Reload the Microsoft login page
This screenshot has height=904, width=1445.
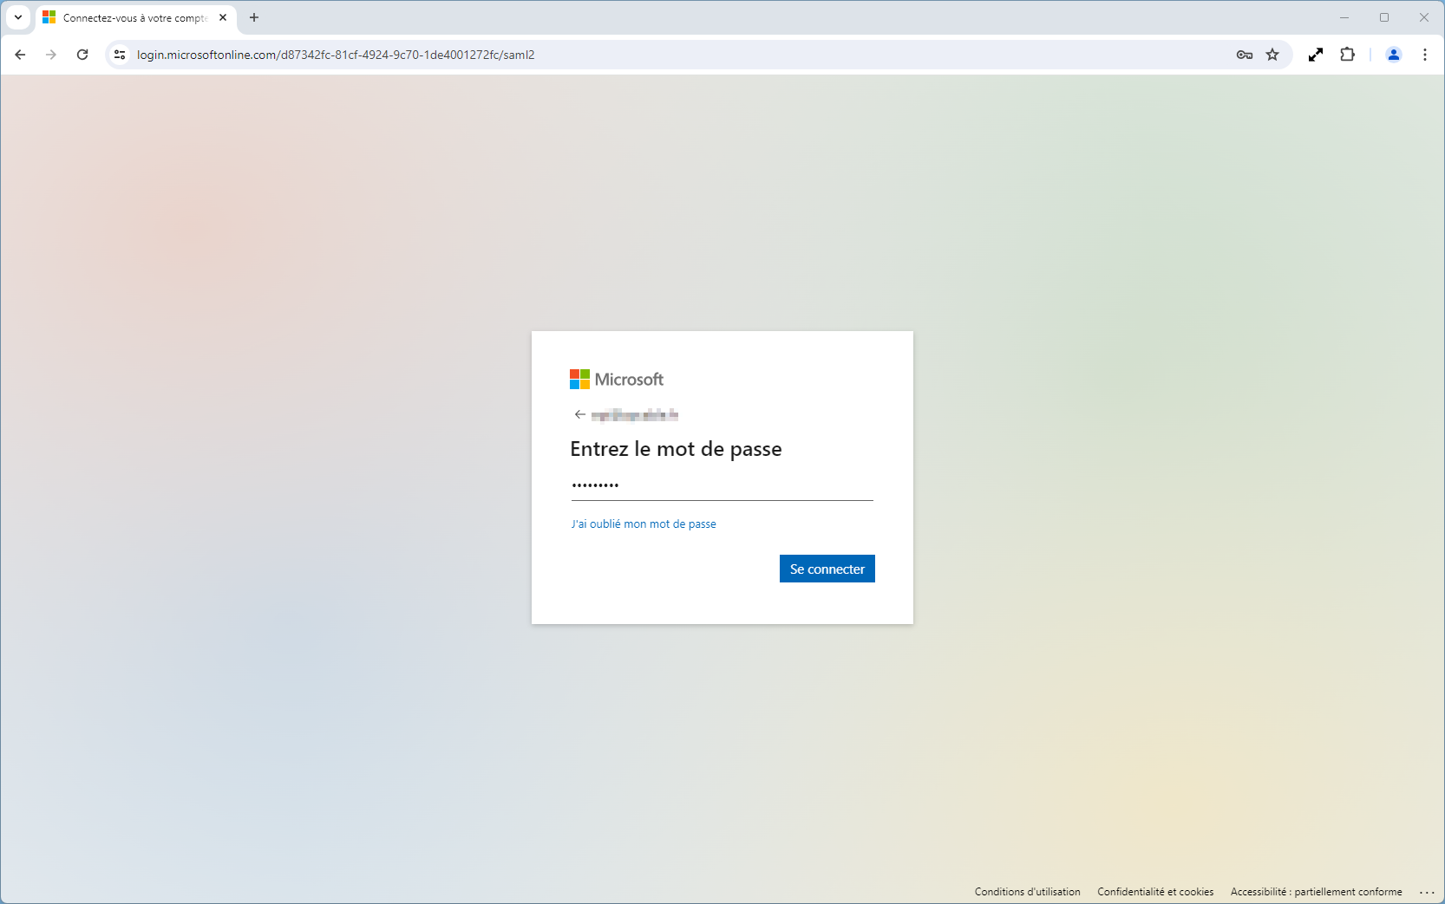click(82, 55)
